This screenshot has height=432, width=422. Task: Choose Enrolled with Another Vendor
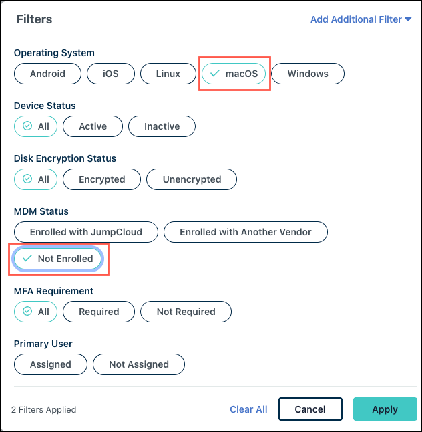(246, 232)
